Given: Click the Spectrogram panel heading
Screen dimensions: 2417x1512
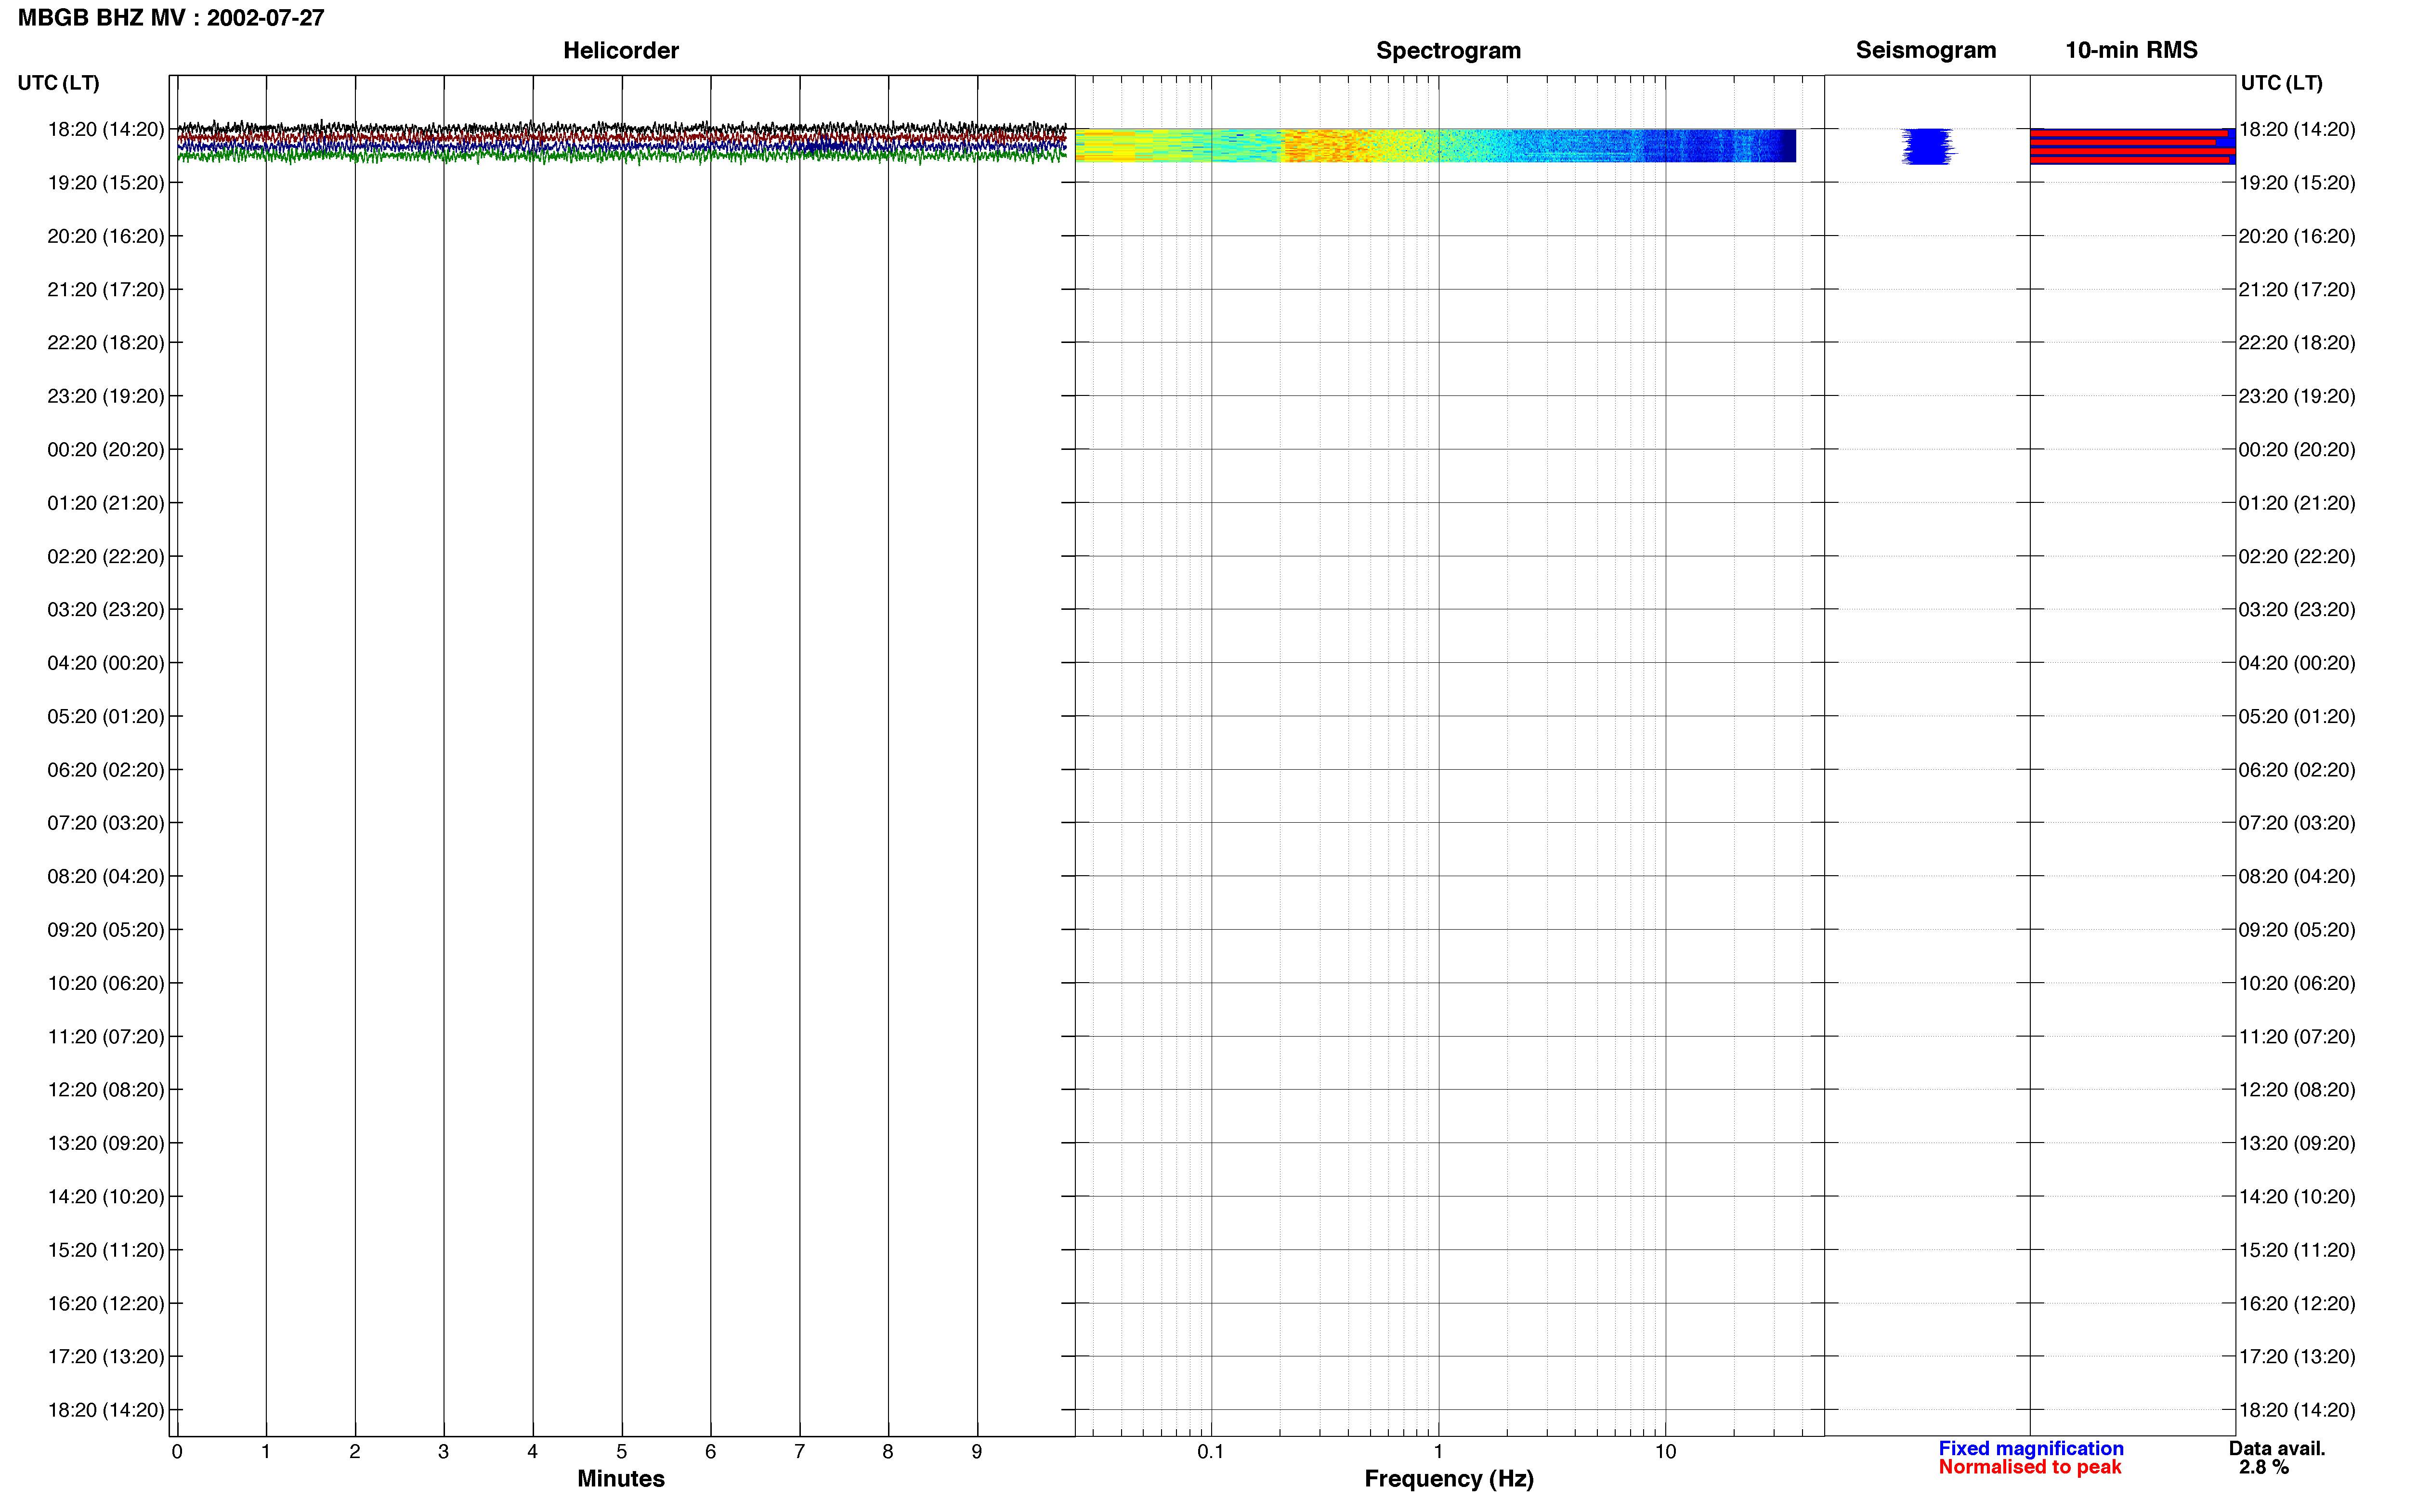Looking at the screenshot, I should click(x=1449, y=50).
